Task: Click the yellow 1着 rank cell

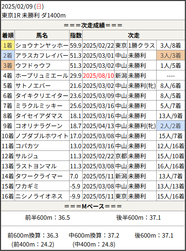Action: [8, 45]
